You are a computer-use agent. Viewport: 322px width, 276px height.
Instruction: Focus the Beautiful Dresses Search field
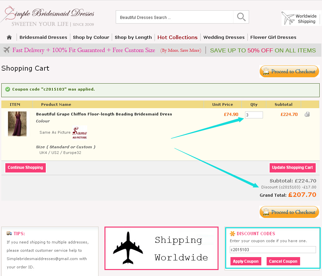(x=174, y=17)
